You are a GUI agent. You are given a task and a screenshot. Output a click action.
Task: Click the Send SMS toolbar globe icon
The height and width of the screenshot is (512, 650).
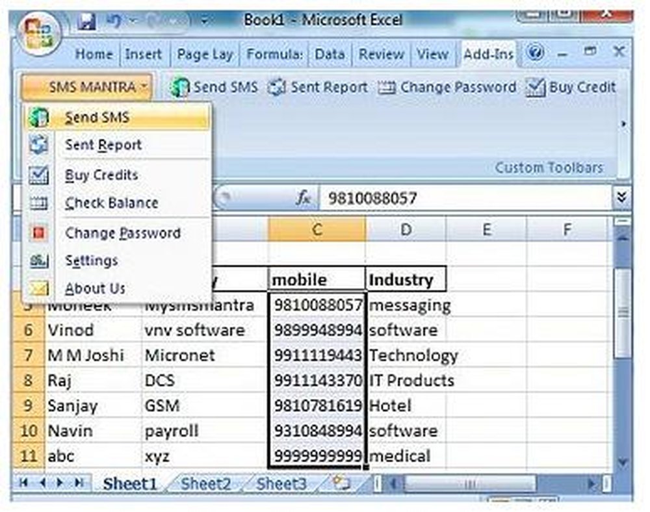[x=180, y=87]
